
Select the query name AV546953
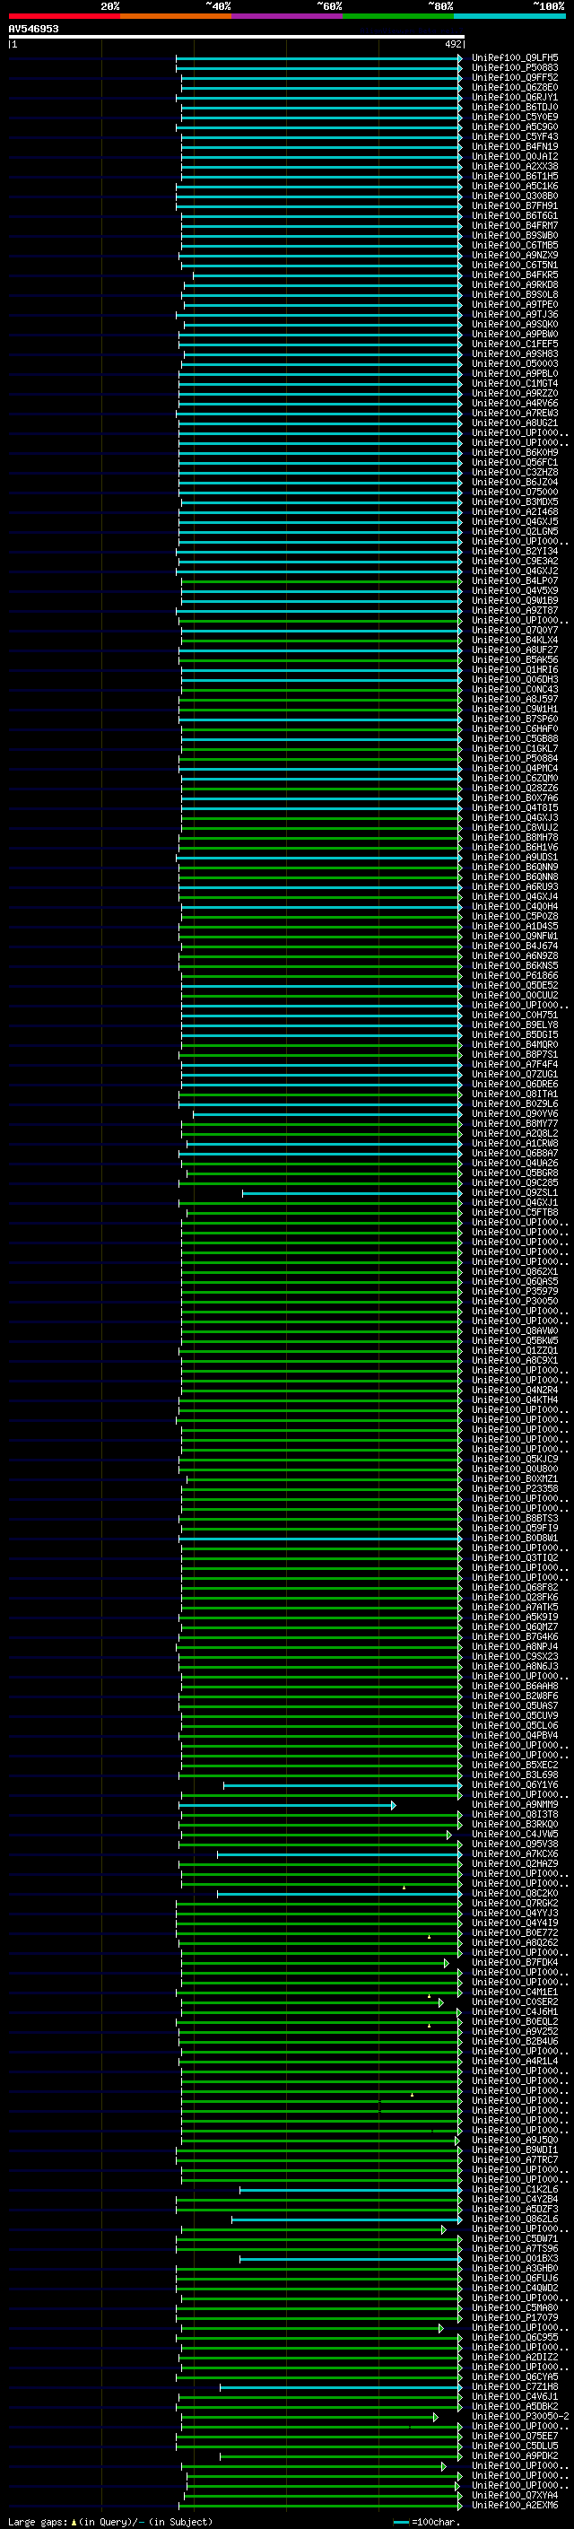tap(33, 30)
